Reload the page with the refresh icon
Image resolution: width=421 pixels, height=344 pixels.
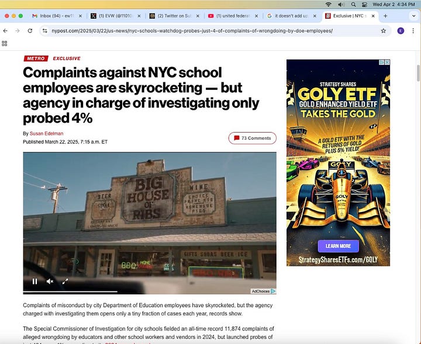coord(30,31)
